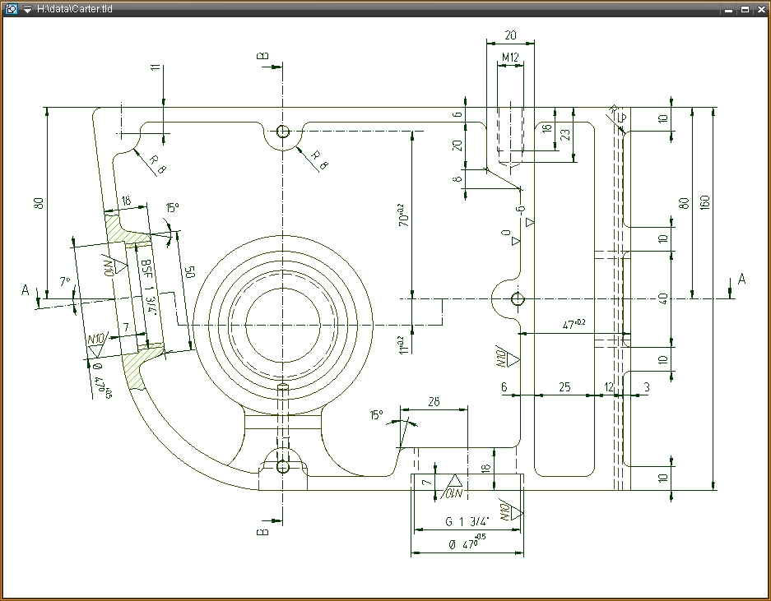The width and height of the screenshot is (771, 601).
Task: Click the section marker A on left side
Action: 26,290
